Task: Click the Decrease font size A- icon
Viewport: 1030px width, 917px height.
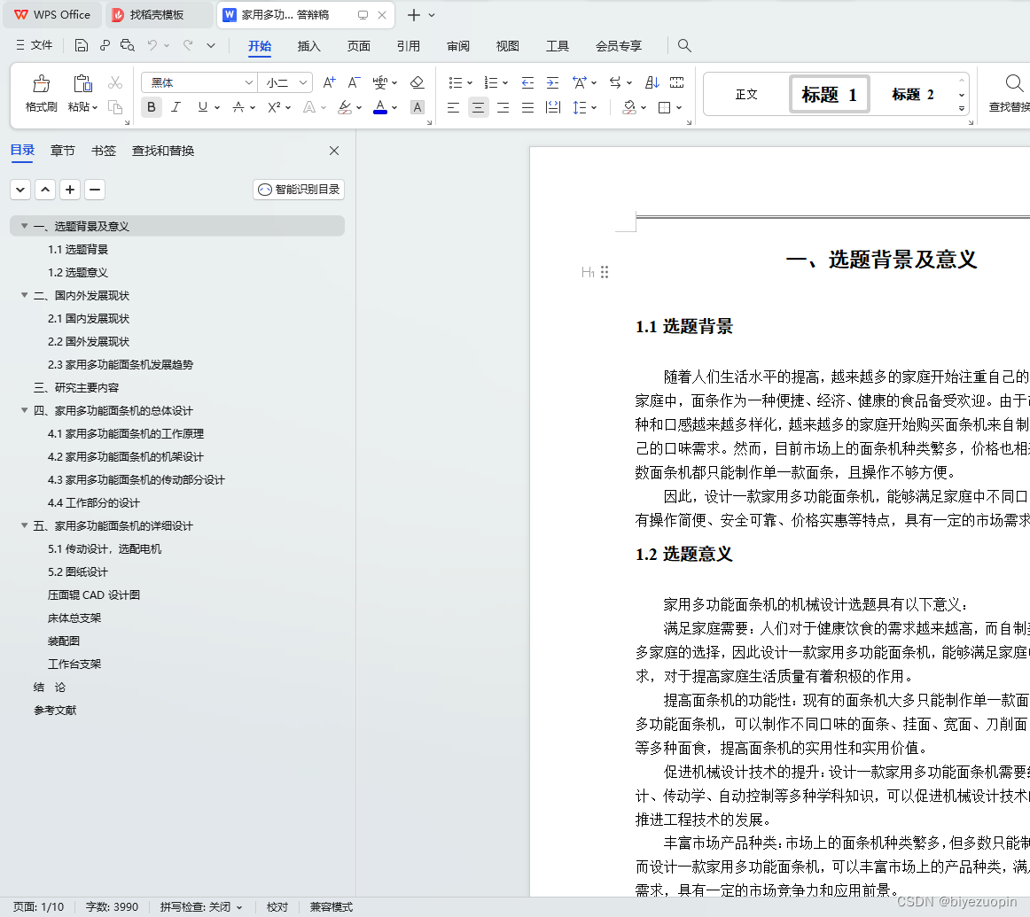Action: (x=354, y=82)
